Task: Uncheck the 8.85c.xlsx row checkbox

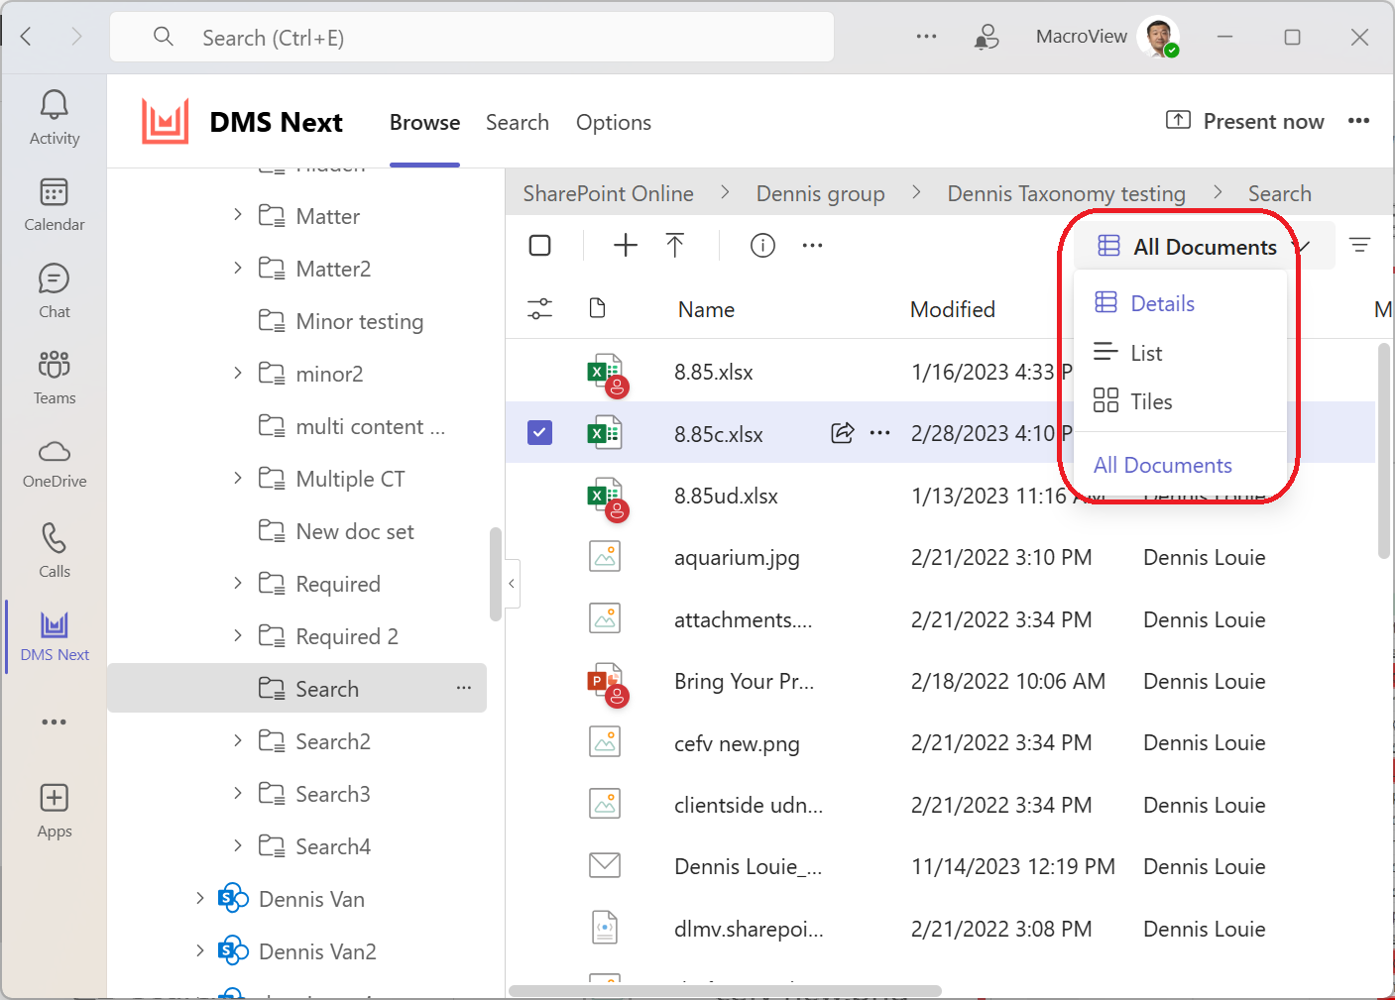Action: click(540, 432)
